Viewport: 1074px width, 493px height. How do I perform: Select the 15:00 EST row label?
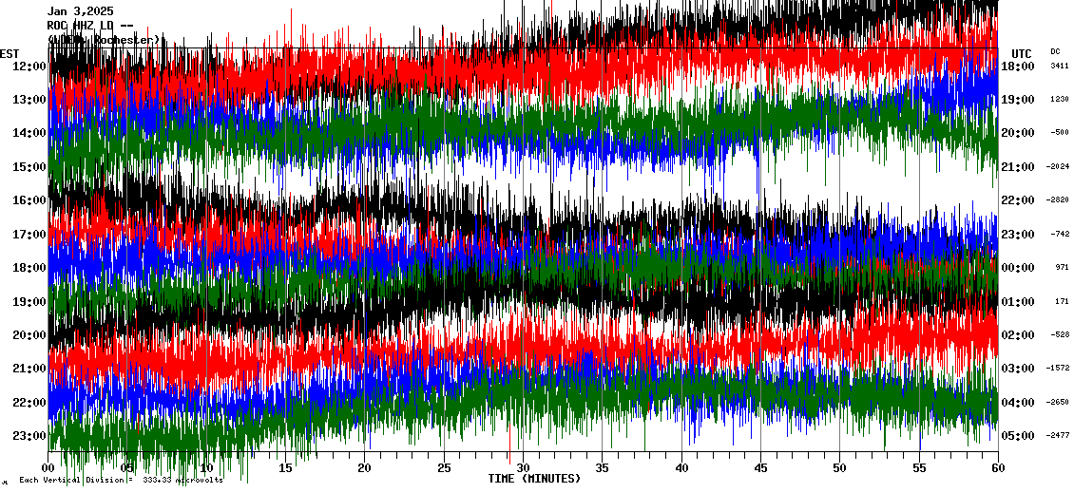click(30, 167)
